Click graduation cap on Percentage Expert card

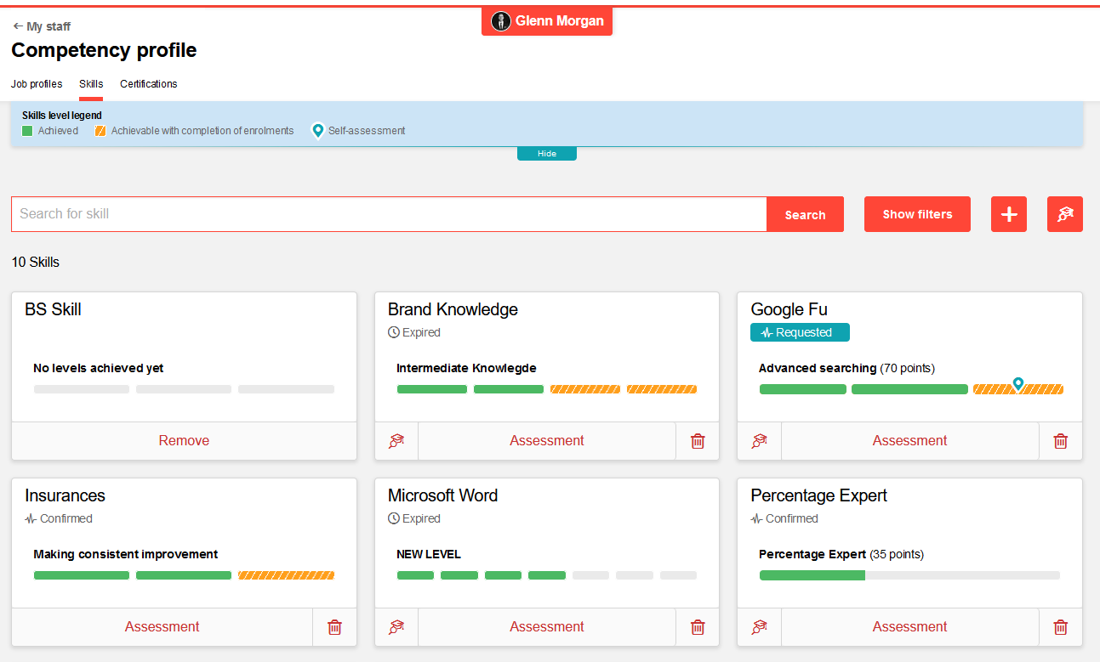760,627
